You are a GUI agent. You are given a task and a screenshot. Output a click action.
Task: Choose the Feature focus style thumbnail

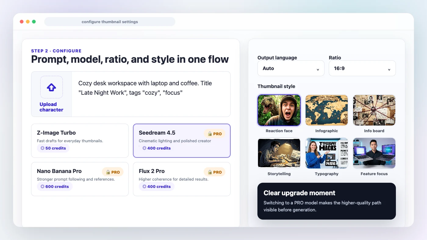point(374,153)
